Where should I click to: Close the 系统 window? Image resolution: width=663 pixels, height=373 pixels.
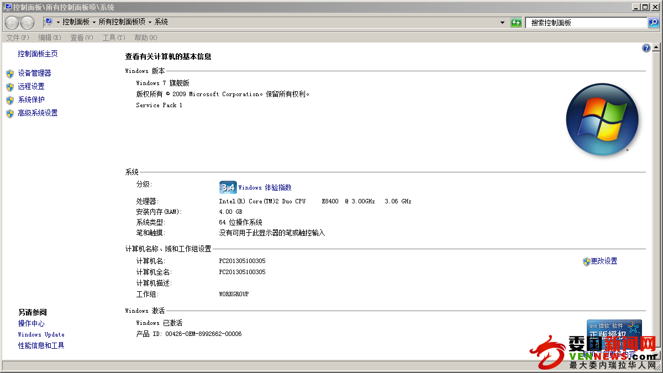(x=654, y=7)
